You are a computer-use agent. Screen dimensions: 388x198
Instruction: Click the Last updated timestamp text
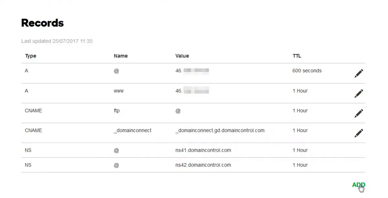click(x=57, y=41)
